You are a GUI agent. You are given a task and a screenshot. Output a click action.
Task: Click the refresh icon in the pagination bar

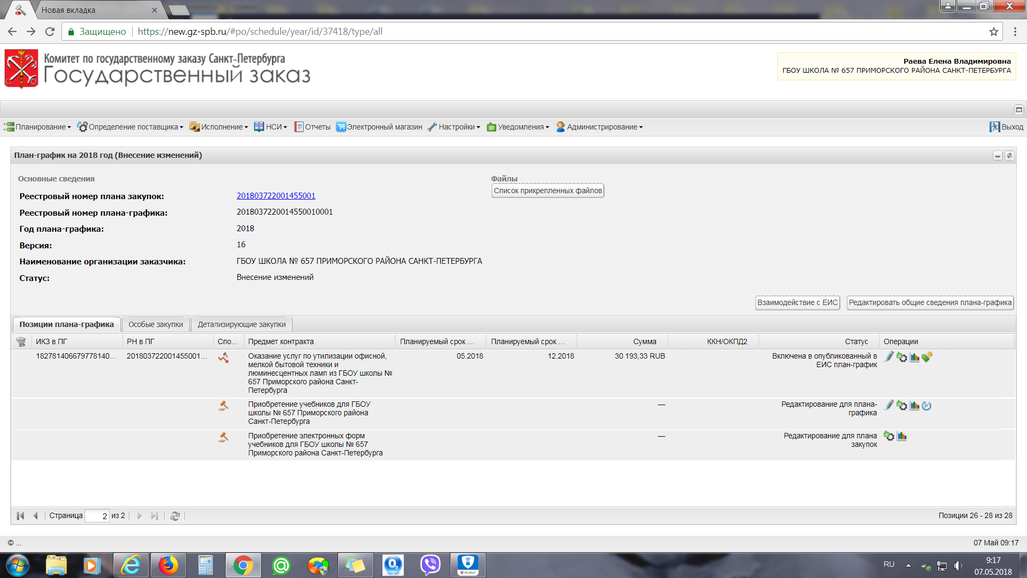(x=175, y=516)
